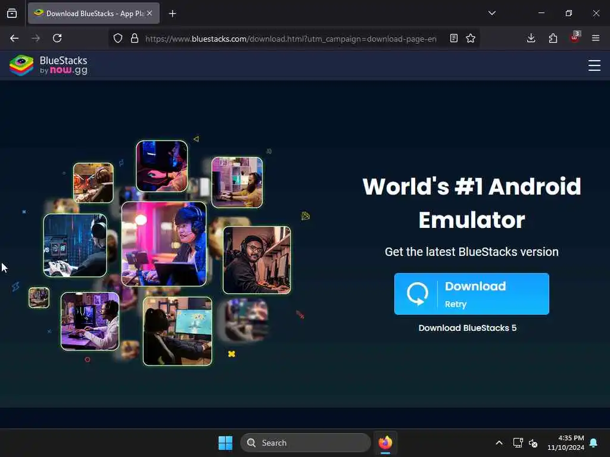610x457 pixels.
Task: Open the uBlock extension badge icon
Action: point(575,37)
